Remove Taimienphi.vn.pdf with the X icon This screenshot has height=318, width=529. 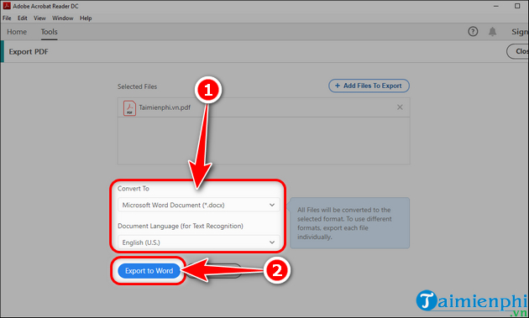pos(400,107)
